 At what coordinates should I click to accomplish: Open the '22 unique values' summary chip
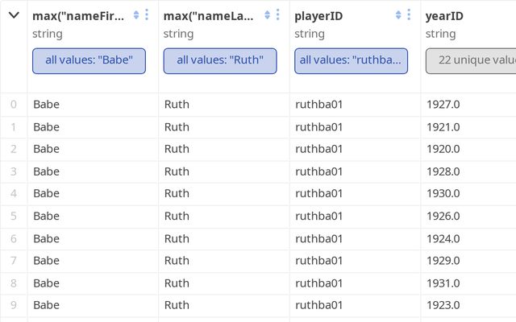coord(472,60)
